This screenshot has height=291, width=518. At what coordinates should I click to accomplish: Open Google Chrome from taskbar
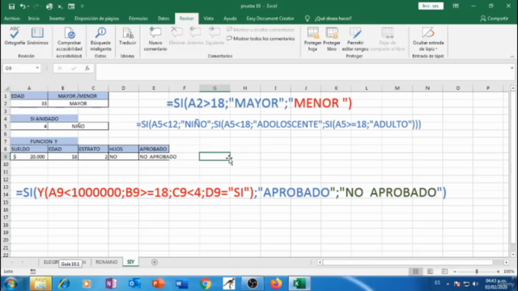click(206, 284)
